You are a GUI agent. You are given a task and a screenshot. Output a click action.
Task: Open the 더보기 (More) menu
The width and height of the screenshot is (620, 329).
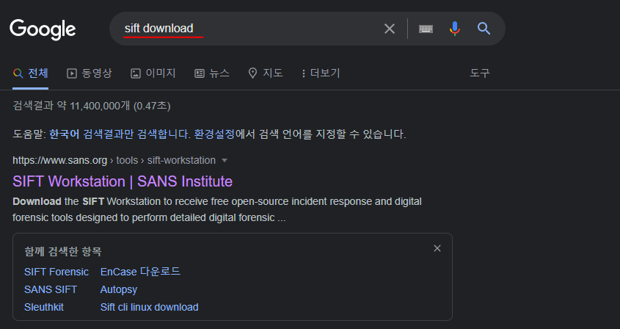(321, 73)
